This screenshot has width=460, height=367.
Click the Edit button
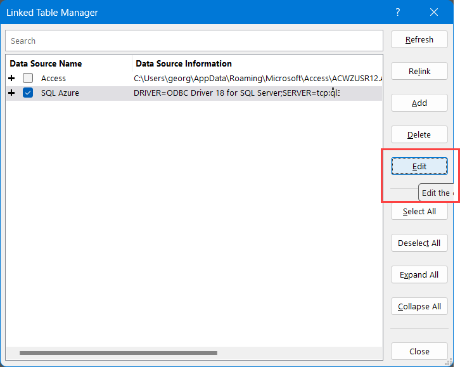(x=419, y=166)
